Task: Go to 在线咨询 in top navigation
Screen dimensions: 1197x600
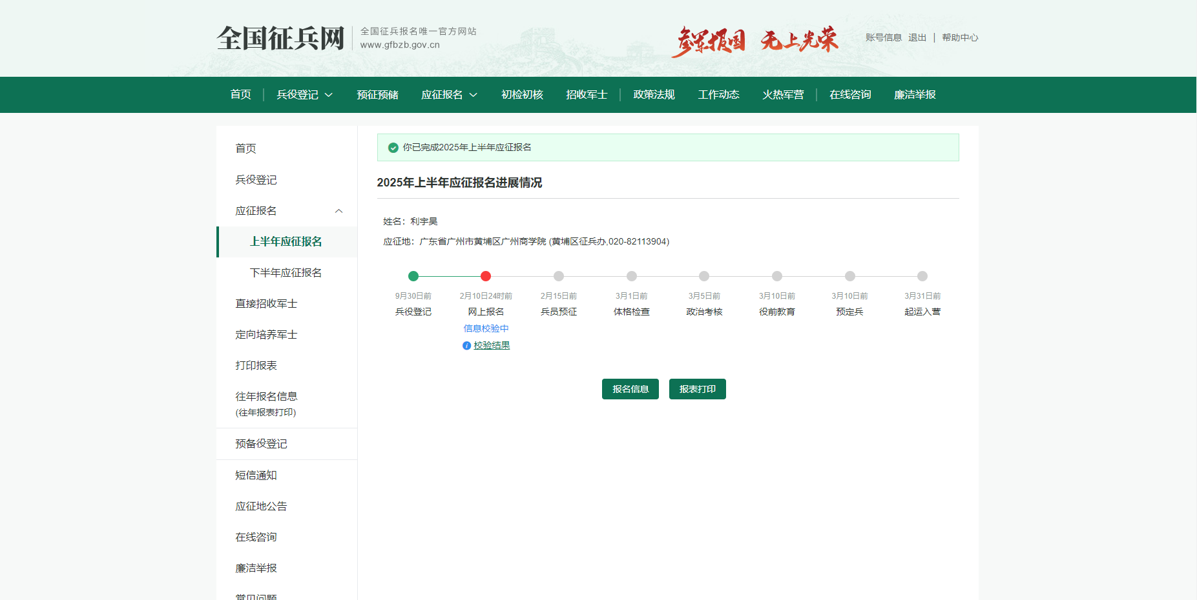Action: pos(850,95)
